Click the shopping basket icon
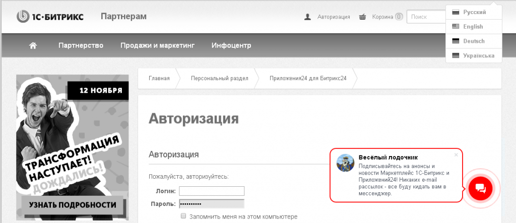Viewport: 516px width, 223px height. [362, 17]
